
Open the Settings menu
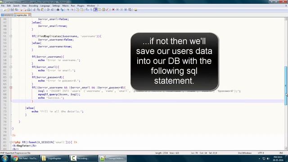tap(56, 6)
